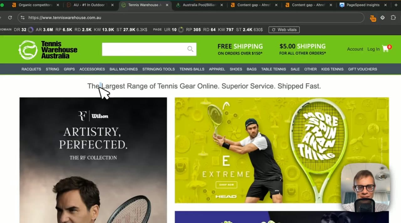Click the Account link

point(355,49)
